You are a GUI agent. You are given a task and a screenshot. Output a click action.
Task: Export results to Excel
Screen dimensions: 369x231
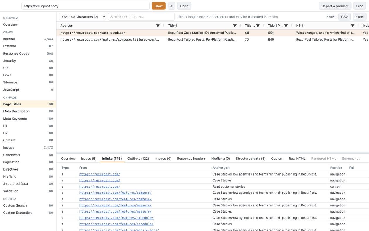click(x=359, y=17)
